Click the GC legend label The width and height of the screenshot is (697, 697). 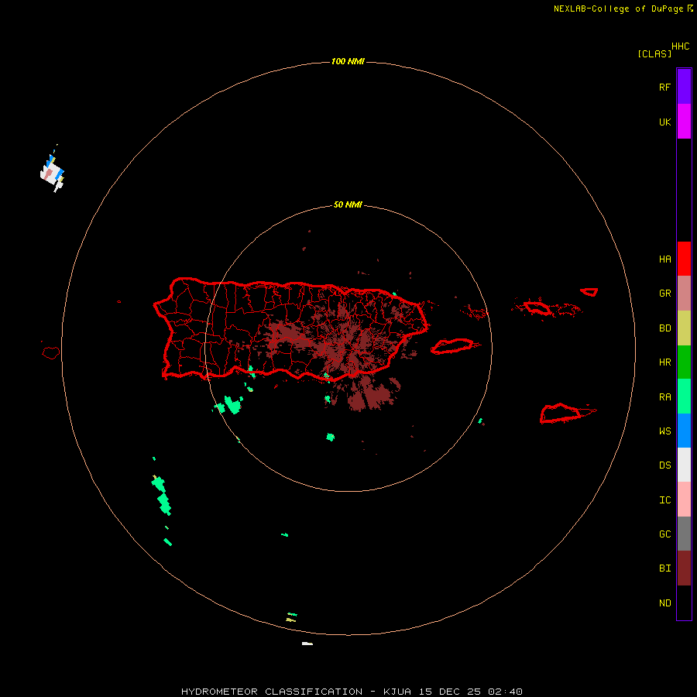coord(664,534)
